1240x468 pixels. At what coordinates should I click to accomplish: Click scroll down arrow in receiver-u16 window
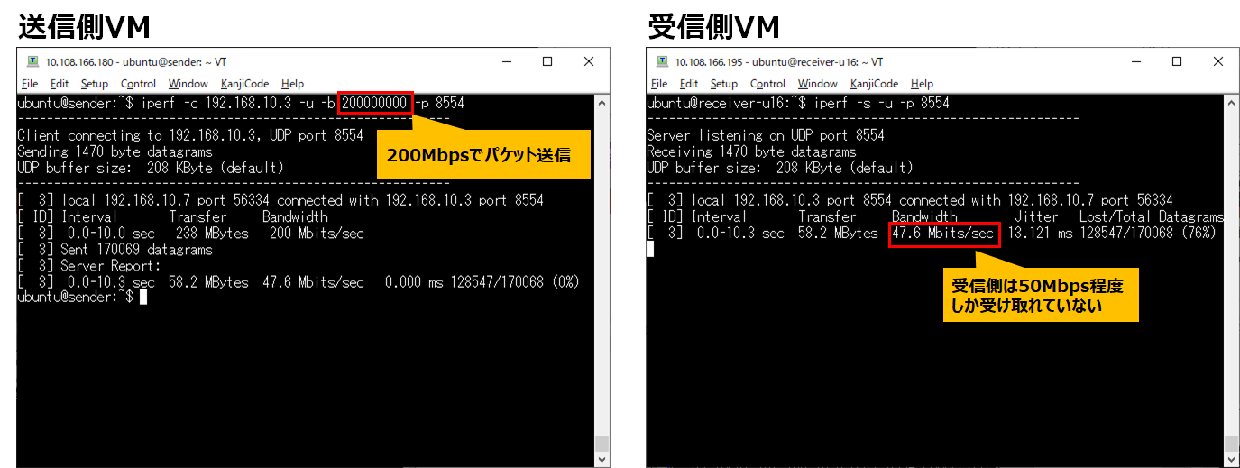click(x=1231, y=459)
